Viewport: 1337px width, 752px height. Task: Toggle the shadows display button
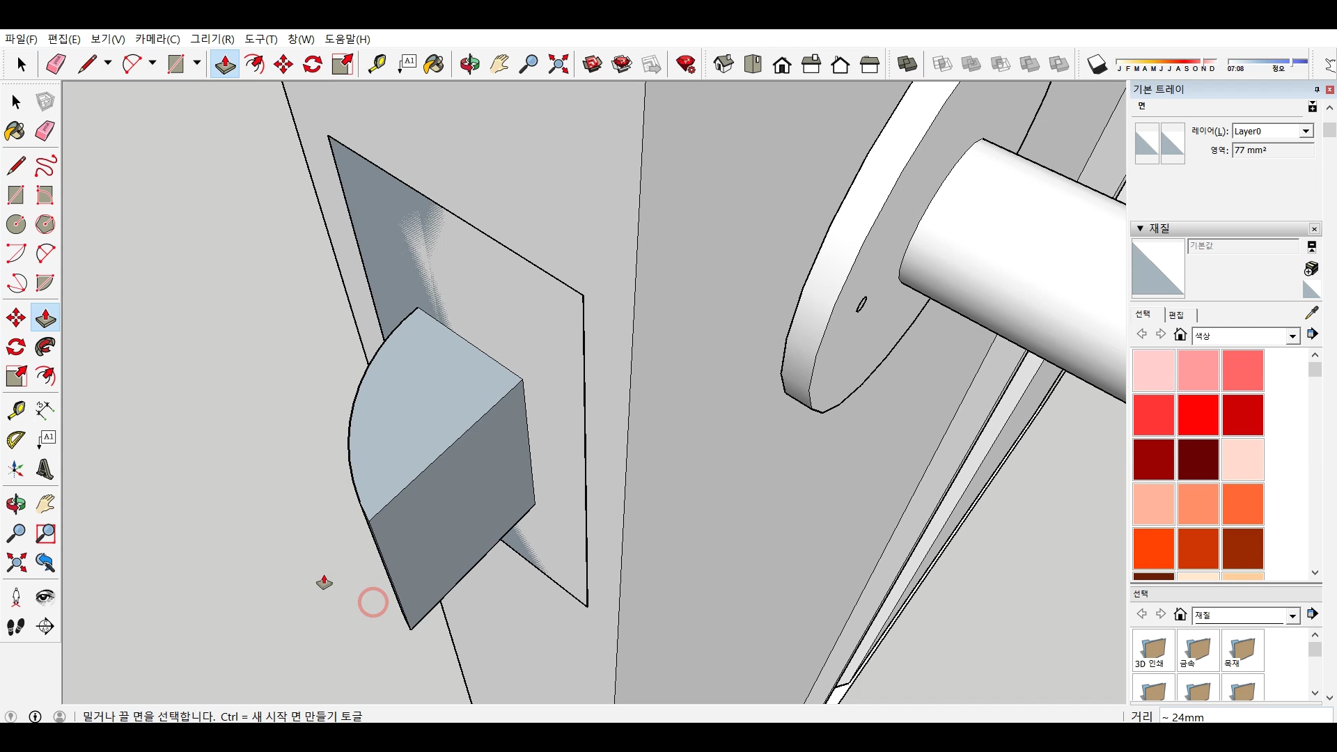pos(1097,65)
